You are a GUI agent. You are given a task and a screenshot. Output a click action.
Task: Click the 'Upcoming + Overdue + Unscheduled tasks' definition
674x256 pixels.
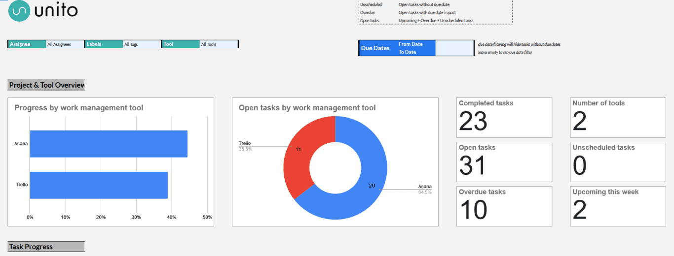tap(436, 21)
